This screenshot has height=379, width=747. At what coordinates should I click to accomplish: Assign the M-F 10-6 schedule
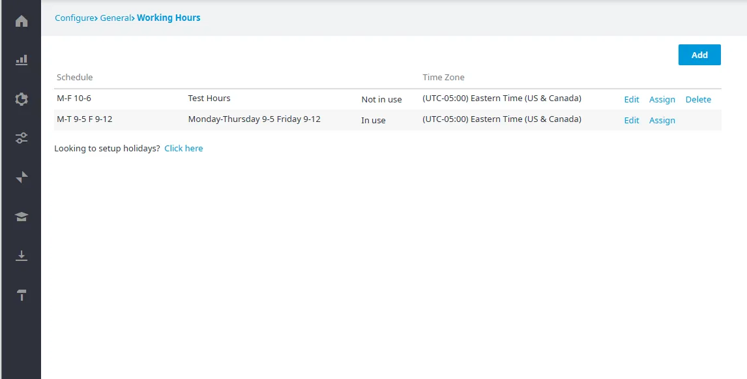(x=662, y=100)
